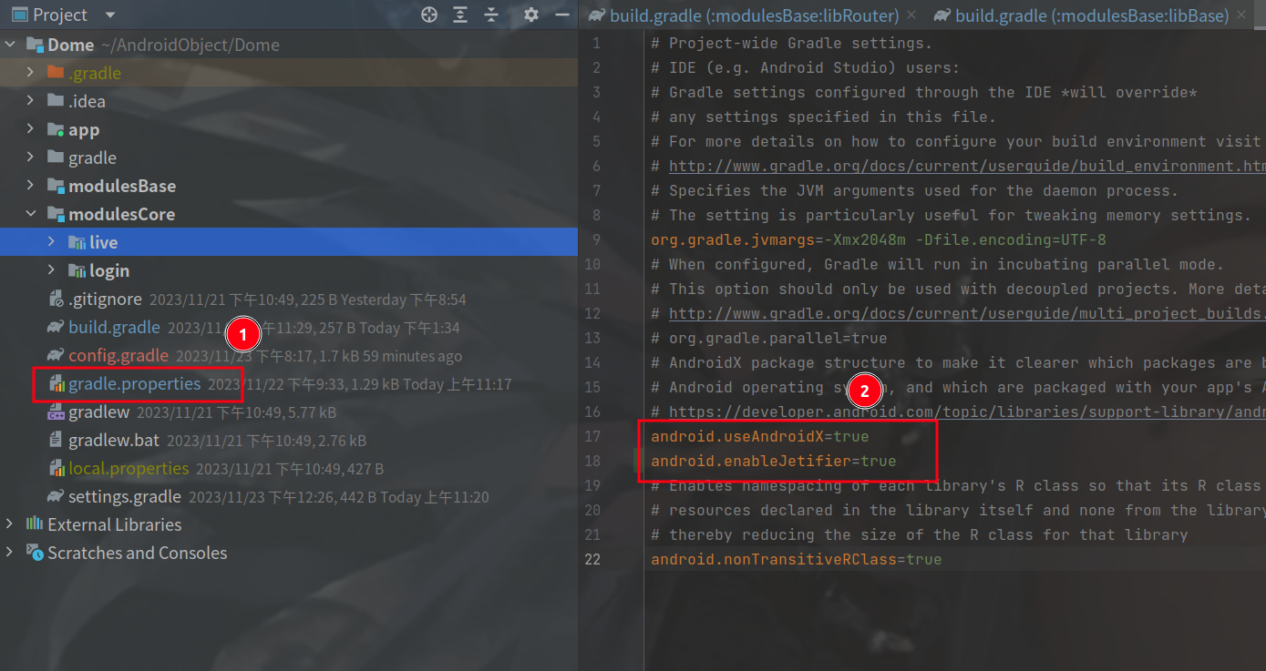Expand Scratches and Consoles node
1266x671 pixels.
[x=10, y=553]
